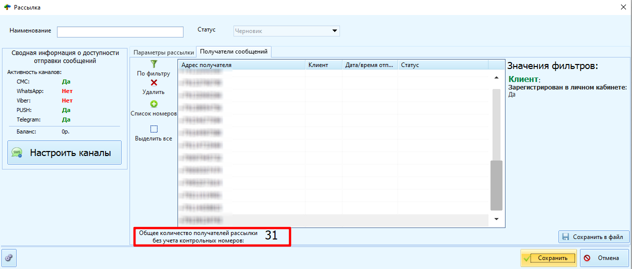Click the WhatsApp channel status Нет

click(x=67, y=91)
